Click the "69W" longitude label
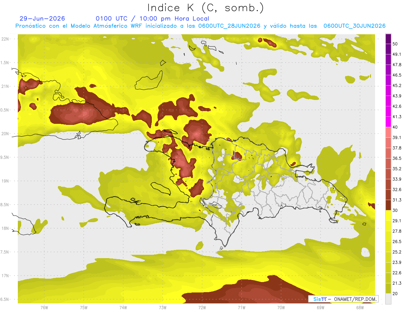The image size is (404, 312). pos(321,307)
